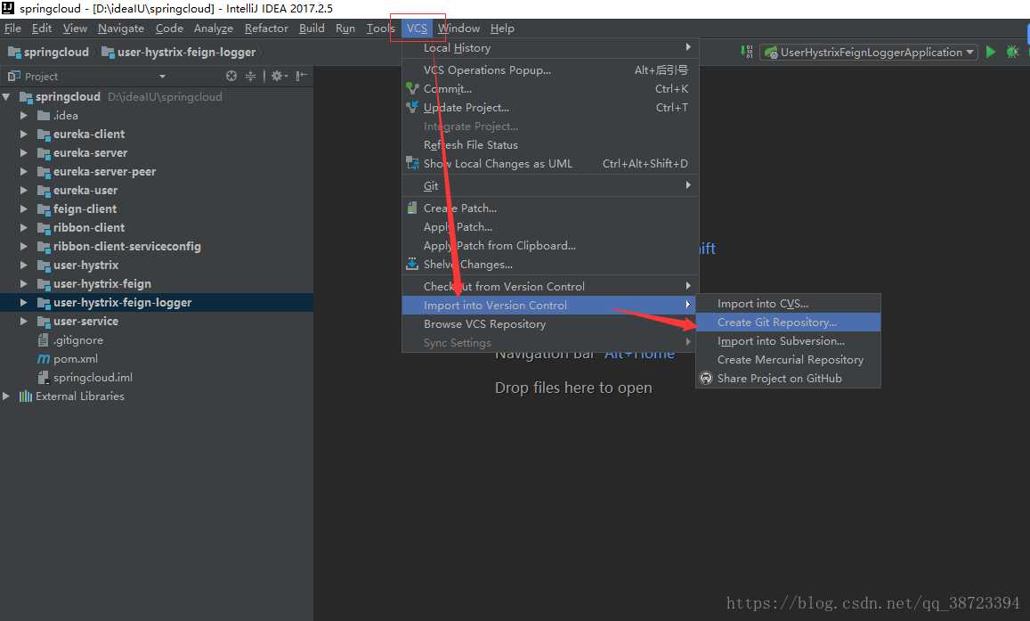Screen dimensions: 1030x621
Task: Click the Update Project icon
Action: tap(412, 107)
